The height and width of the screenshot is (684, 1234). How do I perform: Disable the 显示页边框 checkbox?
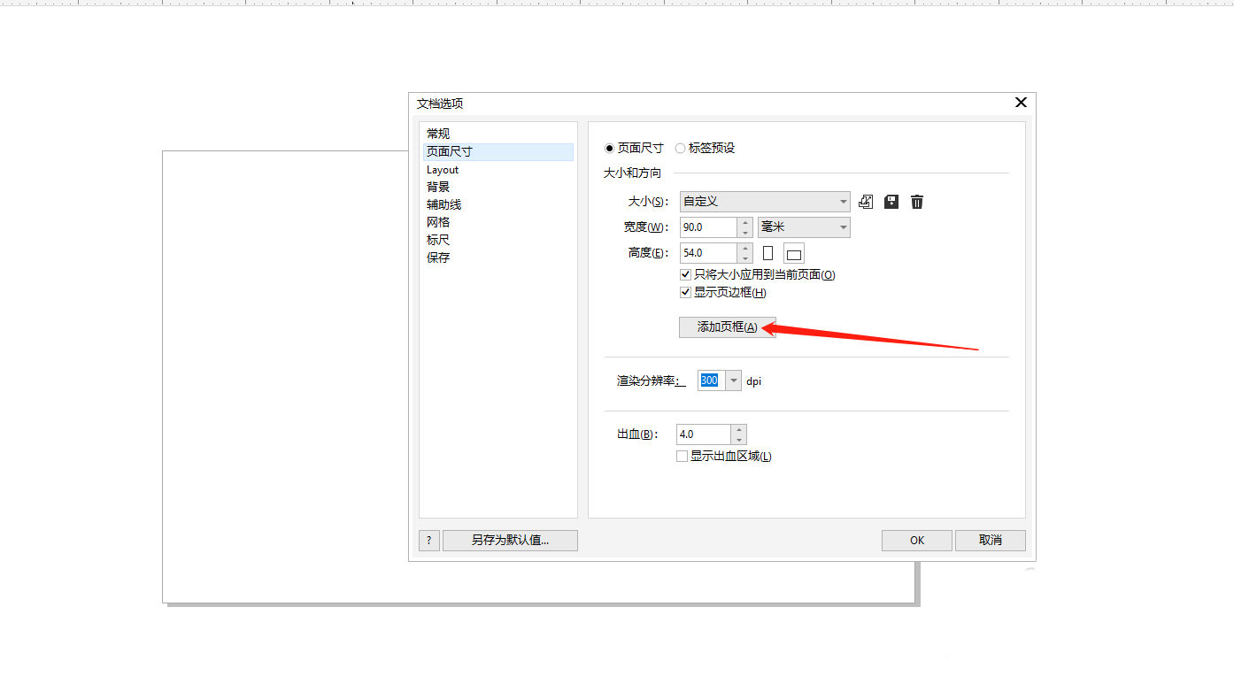tap(685, 292)
